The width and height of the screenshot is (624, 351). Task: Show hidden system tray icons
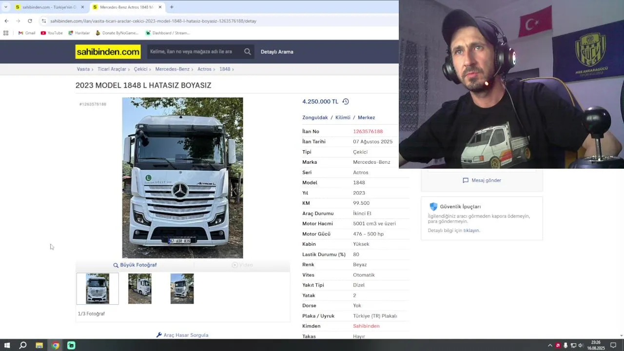tap(550, 345)
